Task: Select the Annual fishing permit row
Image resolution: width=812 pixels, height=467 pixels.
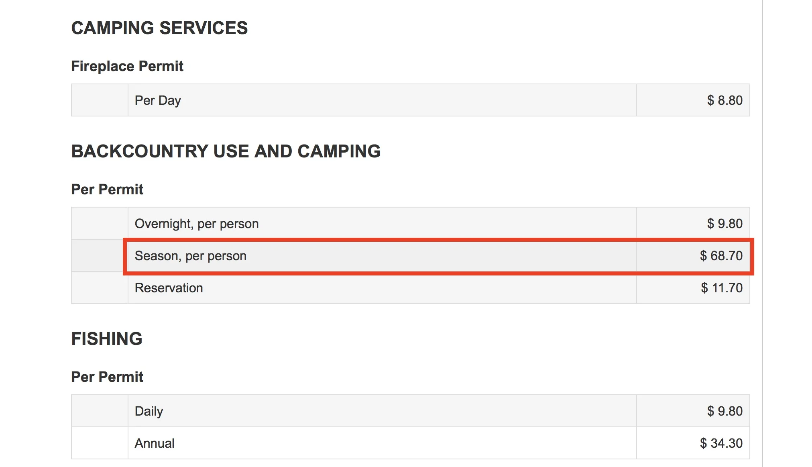Action: pyautogui.click(x=410, y=443)
